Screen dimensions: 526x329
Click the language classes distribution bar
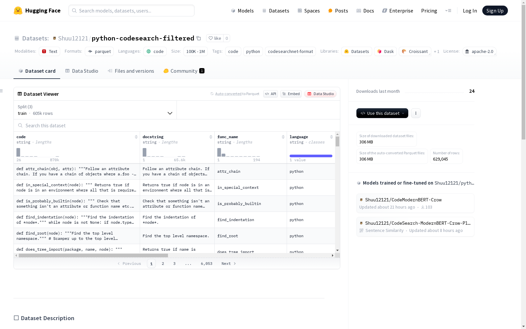[311, 156]
